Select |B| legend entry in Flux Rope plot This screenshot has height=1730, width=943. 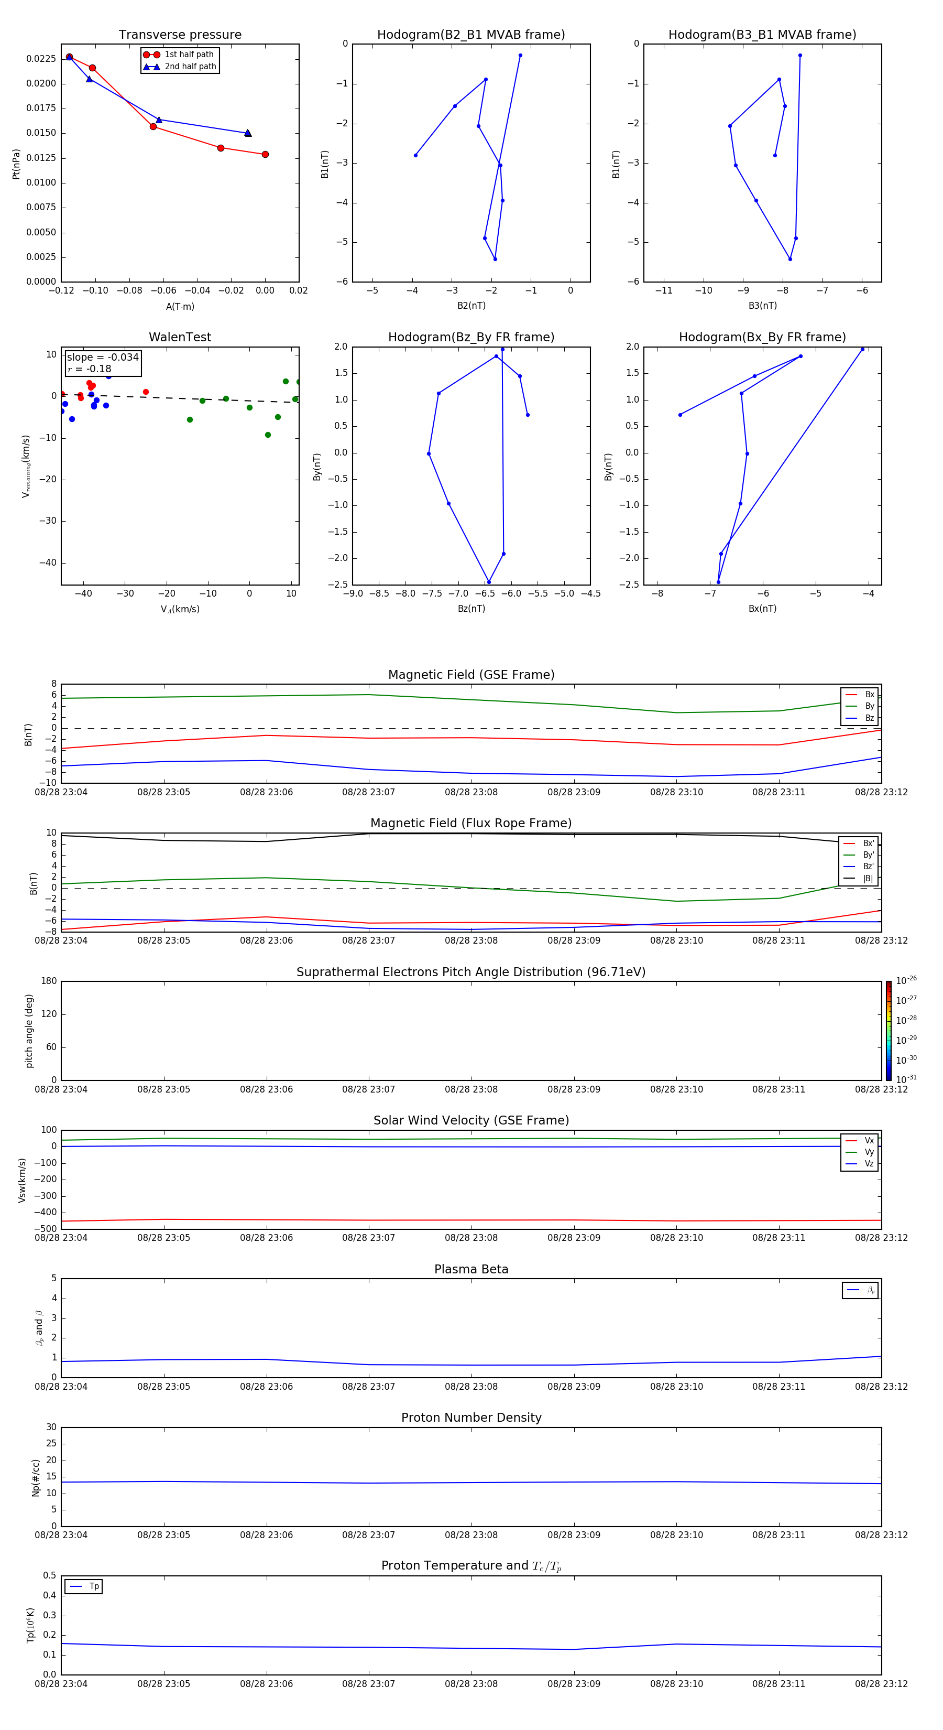pyautogui.click(x=859, y=879)
